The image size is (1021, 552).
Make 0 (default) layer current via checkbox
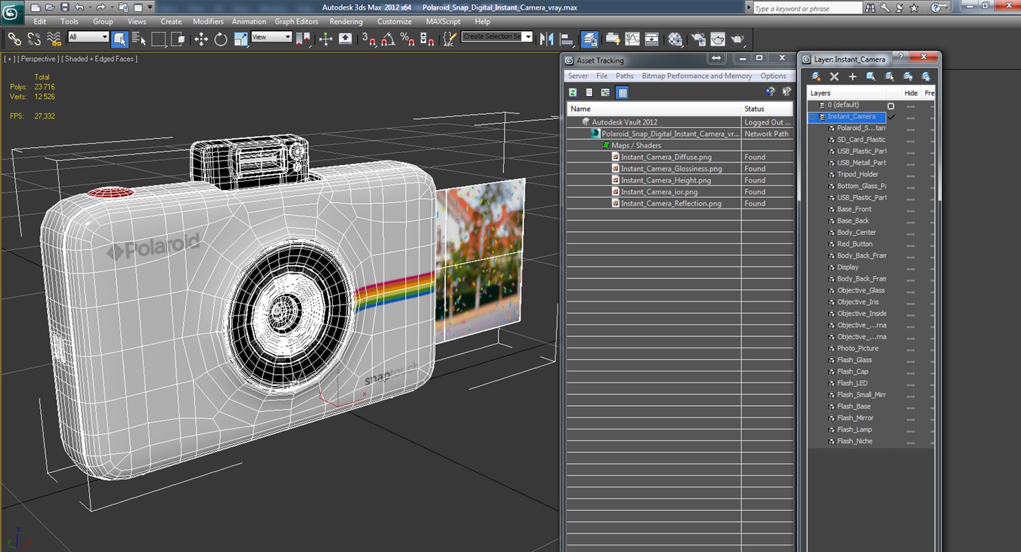(891, 105)
